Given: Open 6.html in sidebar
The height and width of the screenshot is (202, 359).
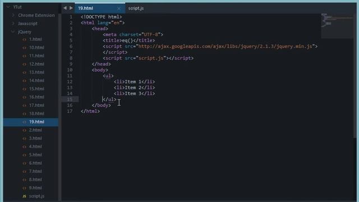Looking at the screenshot, I should click(x=35, y=163).
